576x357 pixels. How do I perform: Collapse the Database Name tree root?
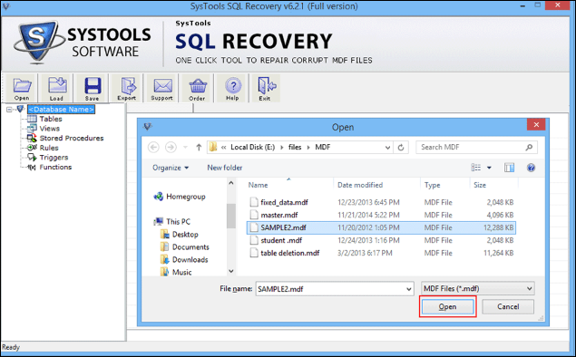9,110
